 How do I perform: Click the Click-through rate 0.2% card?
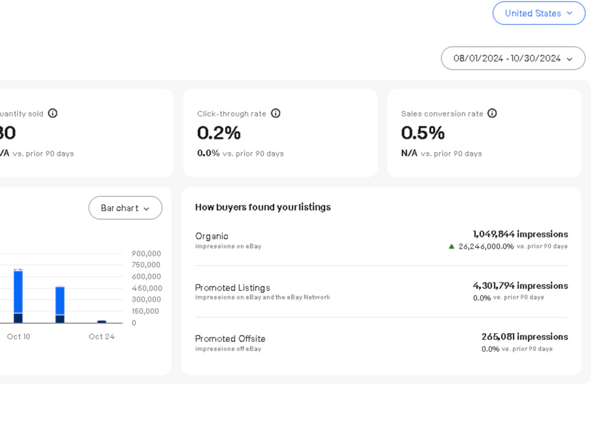[280, 133]
